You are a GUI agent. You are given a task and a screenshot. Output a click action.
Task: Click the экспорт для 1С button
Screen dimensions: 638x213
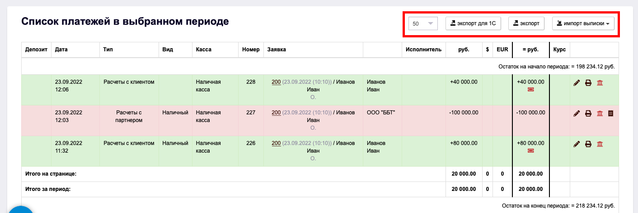point(473,23)
